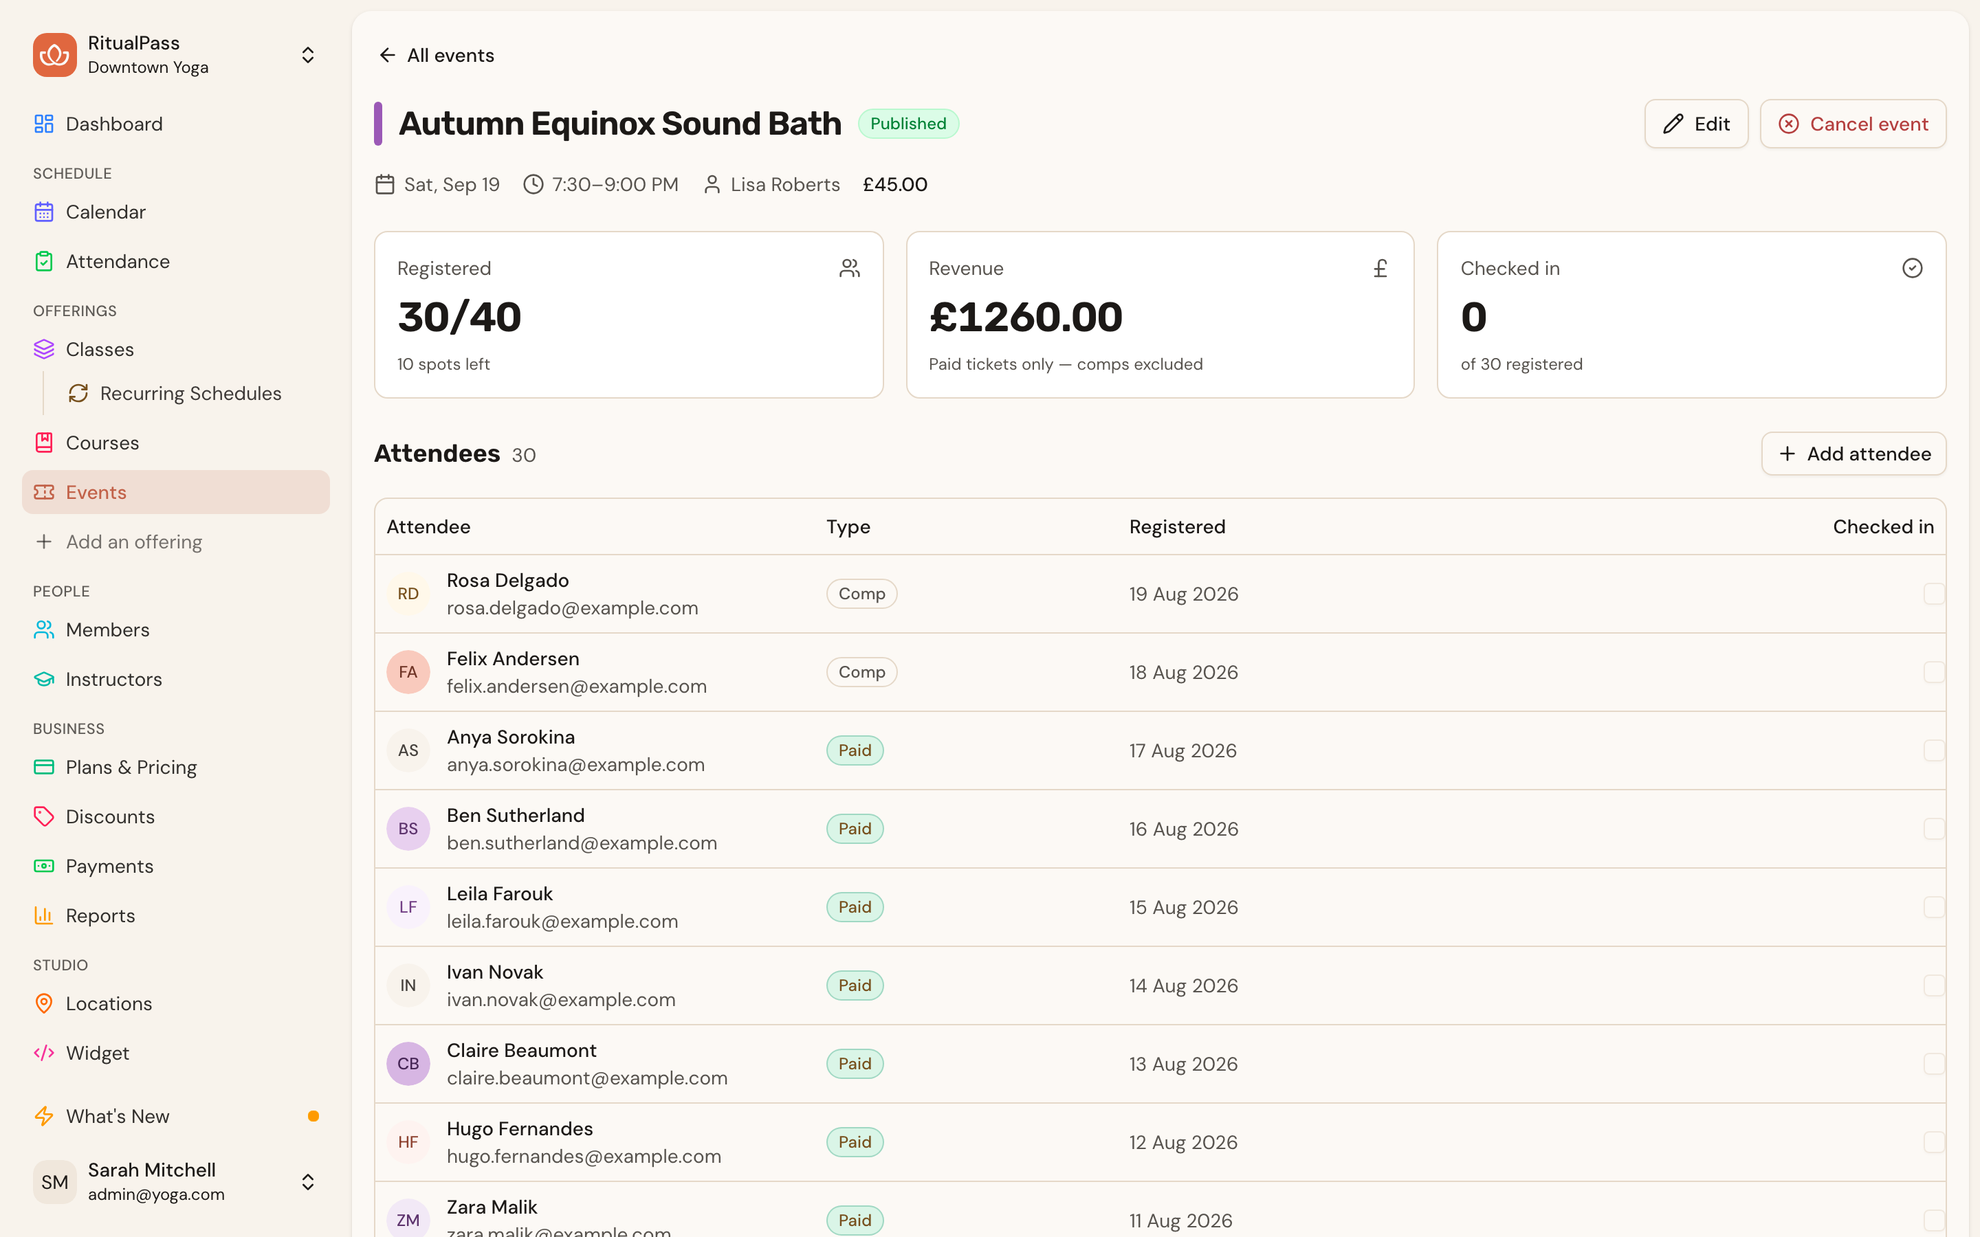Click the Lisa Roberts instructor name
Viewport: 1980px width, 1237px height.
pyautogui.click(x=784, y=185)
